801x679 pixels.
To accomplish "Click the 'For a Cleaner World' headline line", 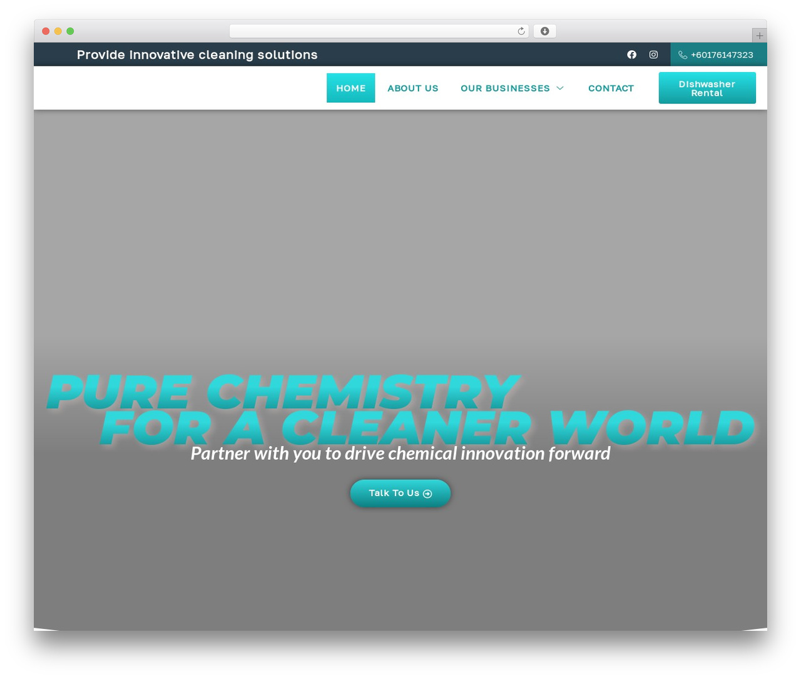I will (x=427, y=428).
